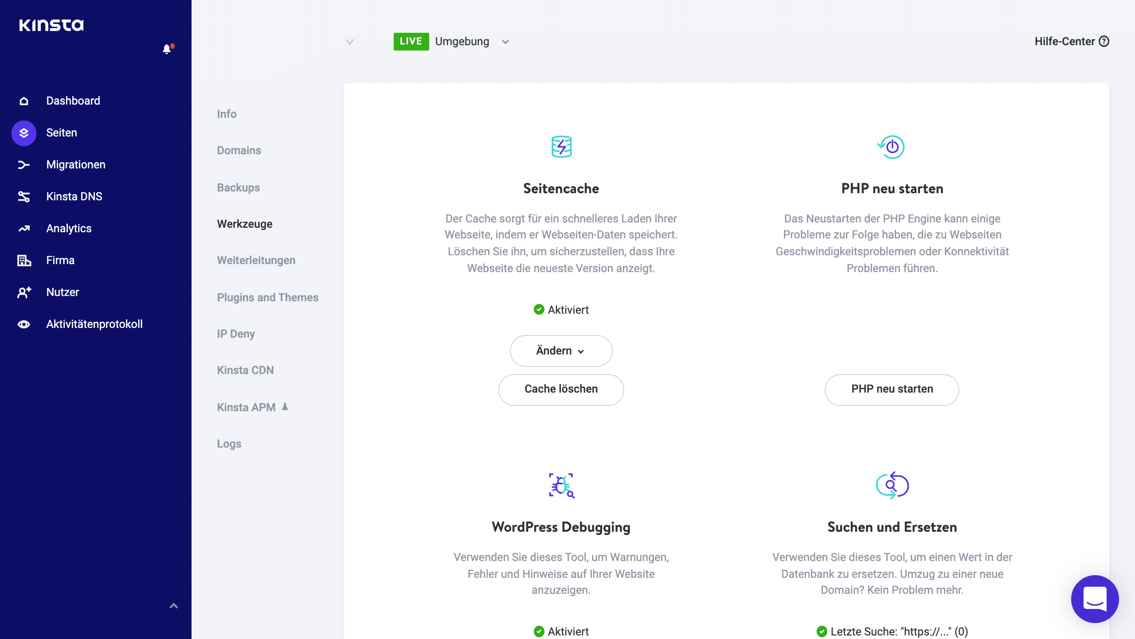Click the Analytics trend icon
The height and width of the screenshot is (639, 1135).
coord(24,229)
